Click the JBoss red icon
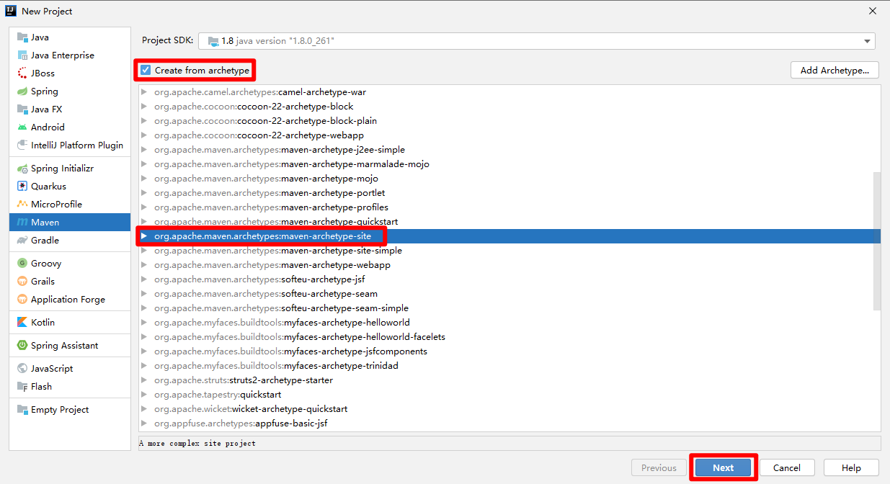Viewport: 890px width, 484px height. pos(22,73)
